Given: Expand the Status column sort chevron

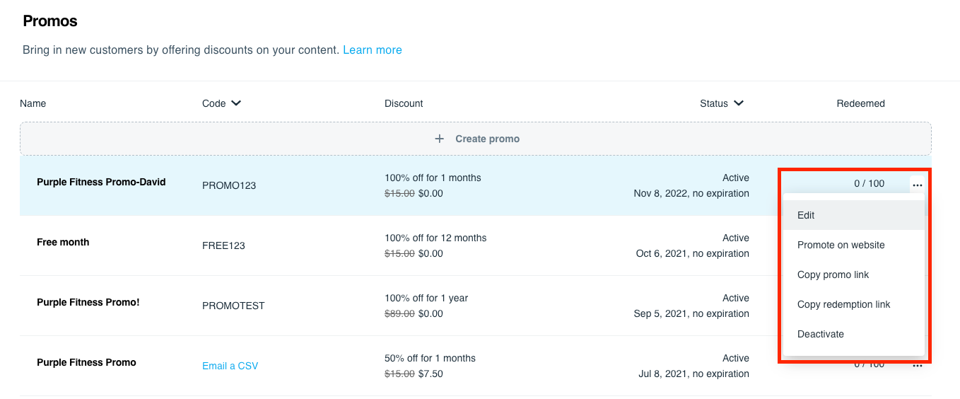Looking at the screenshot, I should pos(739,103).
